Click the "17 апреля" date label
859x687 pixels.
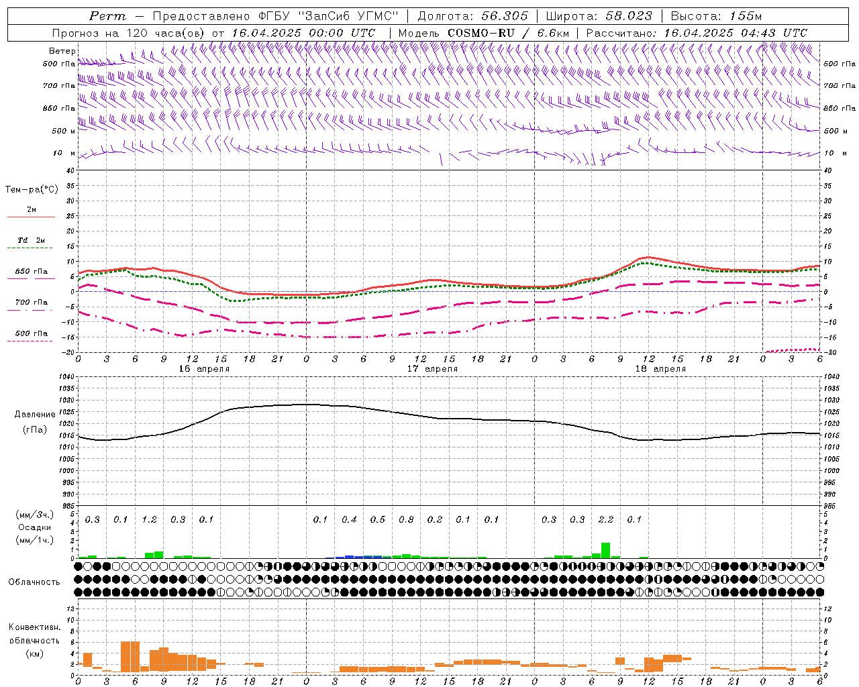432,369
